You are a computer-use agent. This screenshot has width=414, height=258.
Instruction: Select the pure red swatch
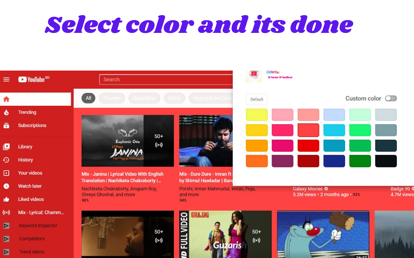(309, 146)
